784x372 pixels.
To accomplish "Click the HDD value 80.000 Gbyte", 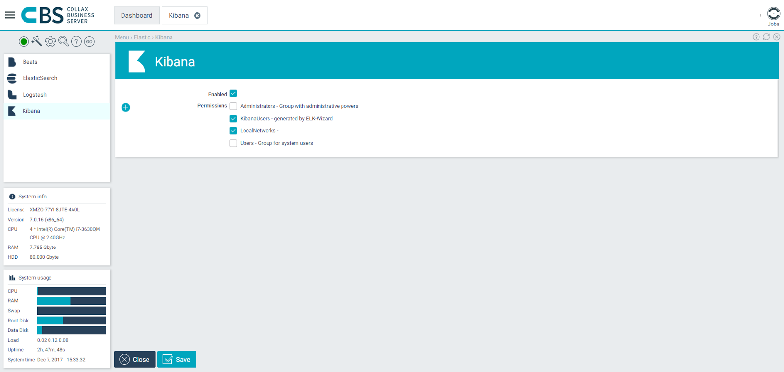I will click(44, 257).
